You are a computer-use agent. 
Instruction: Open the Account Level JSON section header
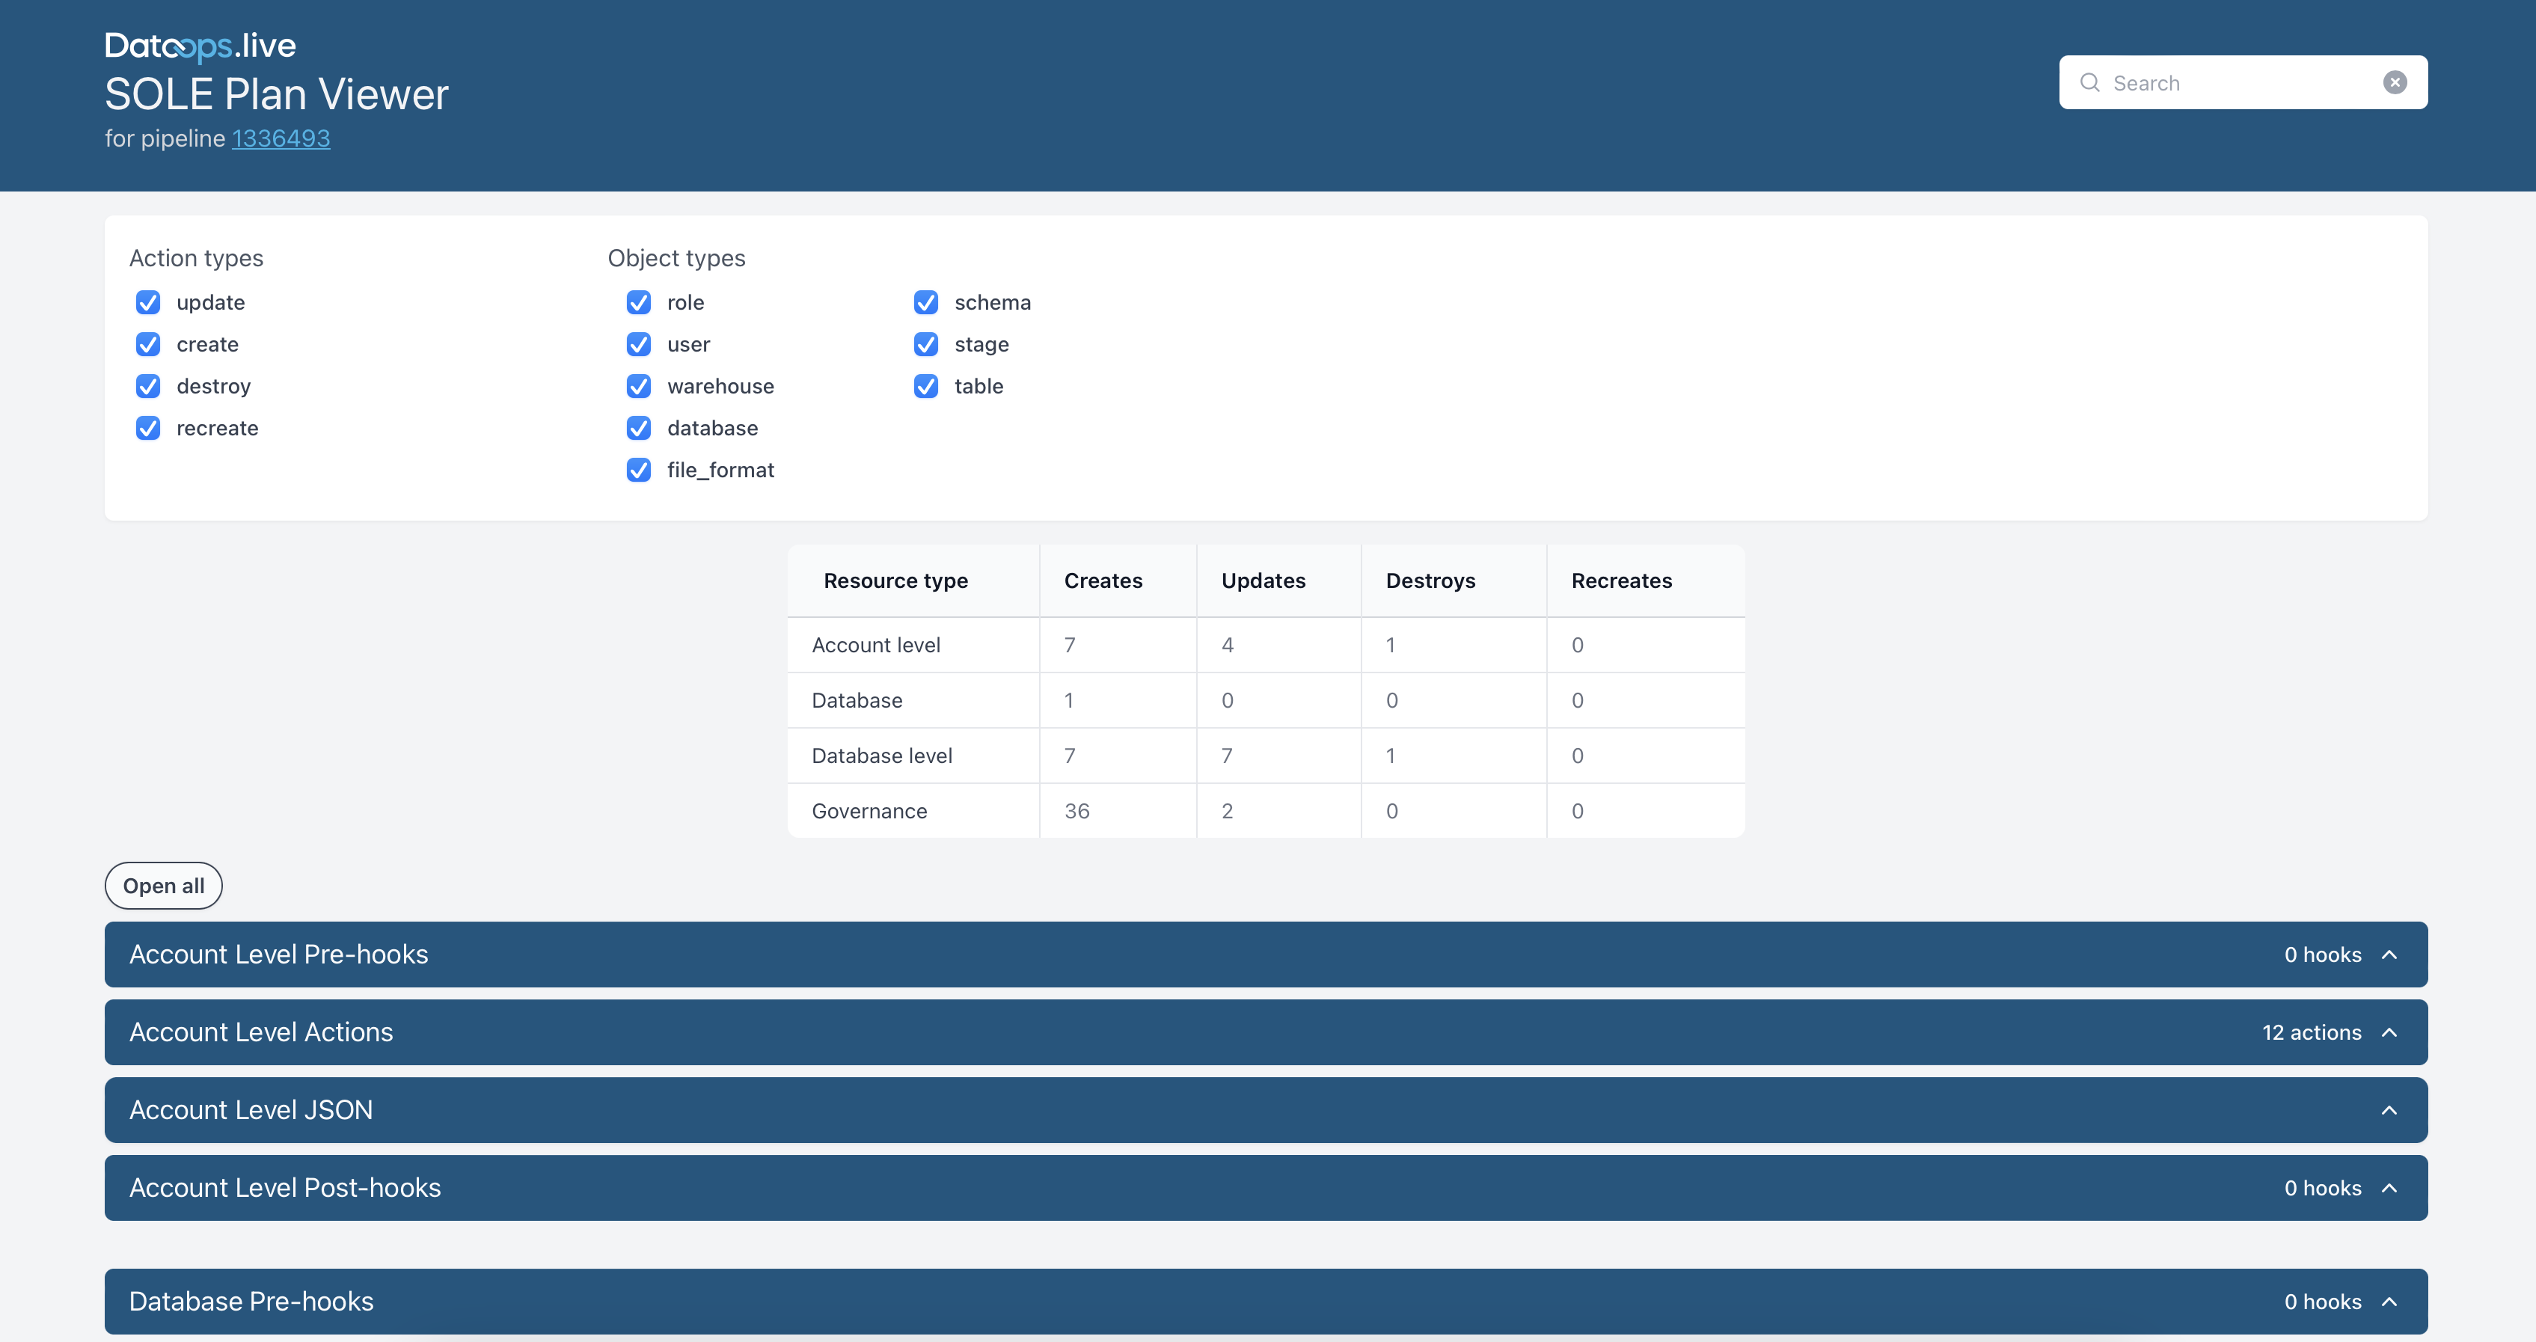tap(1266, 1111)
